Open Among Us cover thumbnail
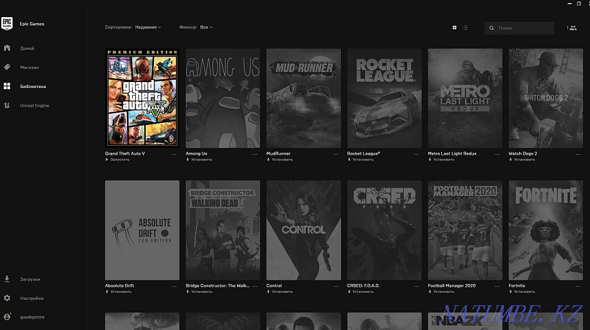Image resolution: width=590 pixels, height=330 pixels. (223, 98)
